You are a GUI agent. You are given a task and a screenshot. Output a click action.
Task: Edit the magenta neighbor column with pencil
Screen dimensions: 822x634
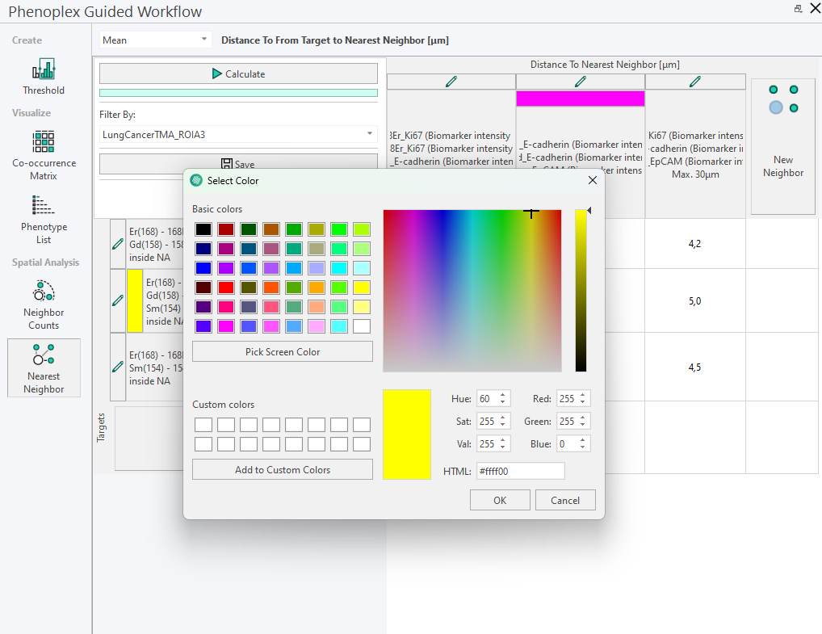pyautogui.click(x=580, y=82)
